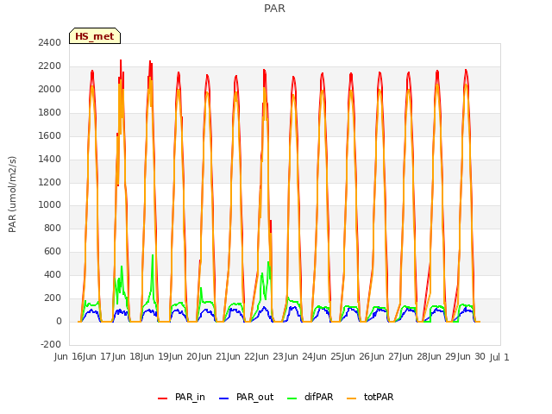This screenshot has width=552, height=414.
Task: Click the 17Jun x-axis date label
Action: pyautogui.click(x=113, y=357)
